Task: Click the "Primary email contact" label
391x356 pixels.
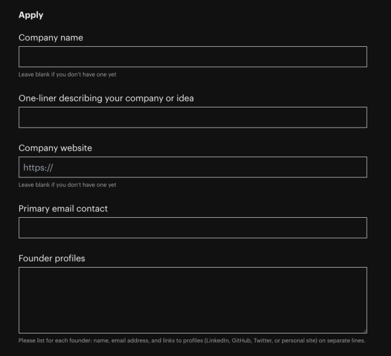Action: 63,208
